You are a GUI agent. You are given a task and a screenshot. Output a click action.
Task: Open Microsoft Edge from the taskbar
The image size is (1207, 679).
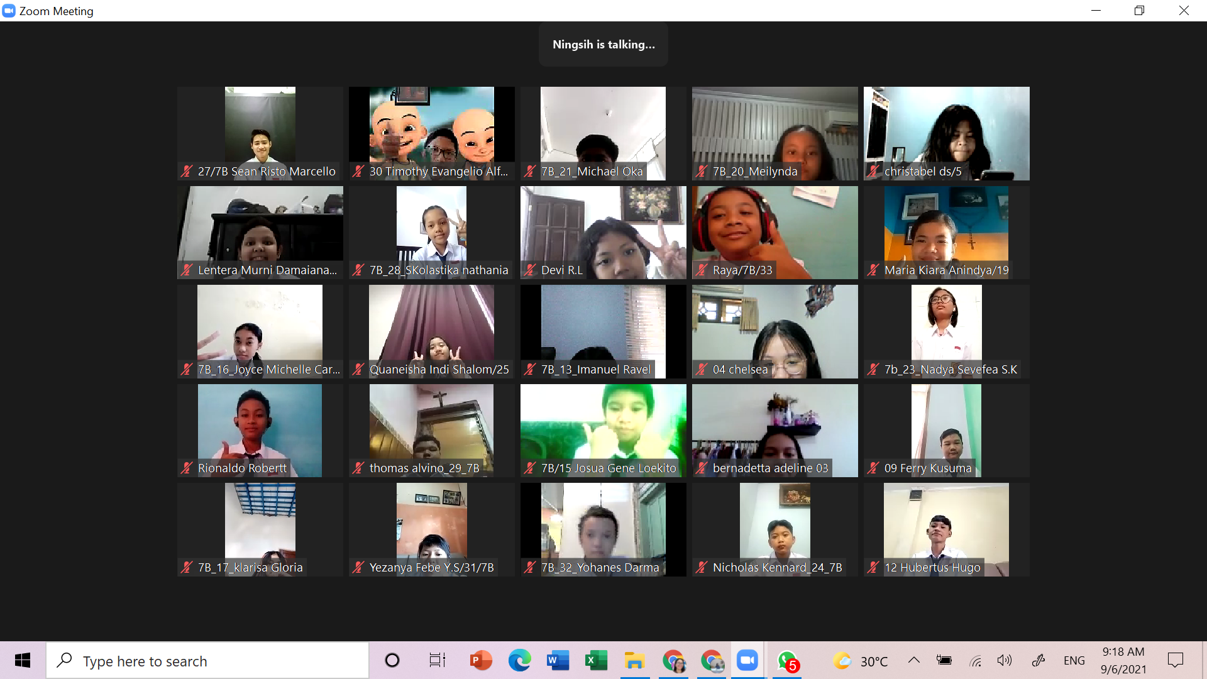tap(519, 660)
